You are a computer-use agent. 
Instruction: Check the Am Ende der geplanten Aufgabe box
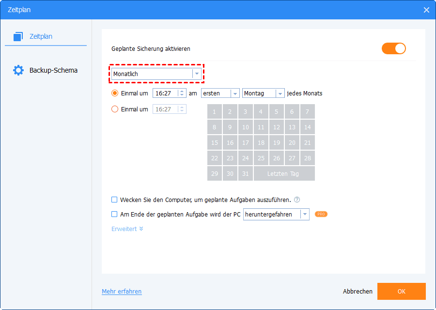click(x=114, y=214)
